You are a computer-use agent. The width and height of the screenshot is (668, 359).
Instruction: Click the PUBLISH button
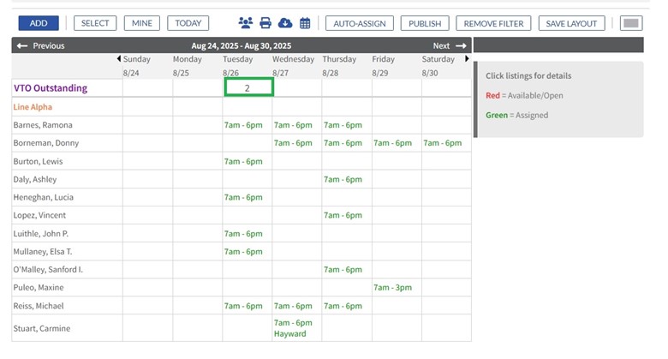425,23
